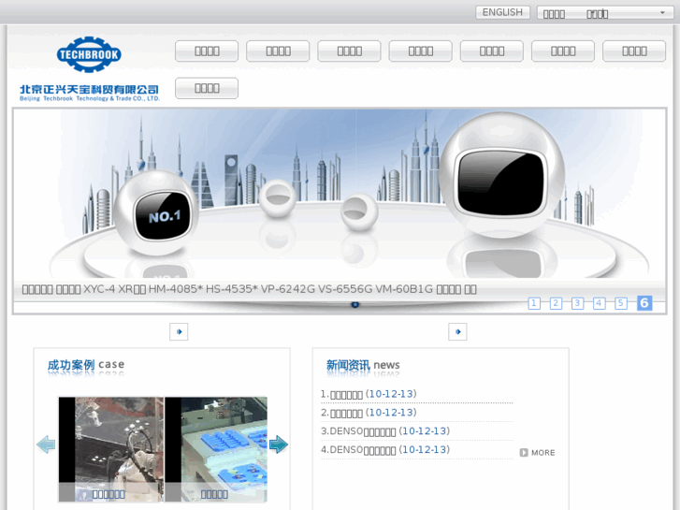Open news item number 1
Image resolution: width=680 pixels, height=510 pixels.
[x=369, y=394]
